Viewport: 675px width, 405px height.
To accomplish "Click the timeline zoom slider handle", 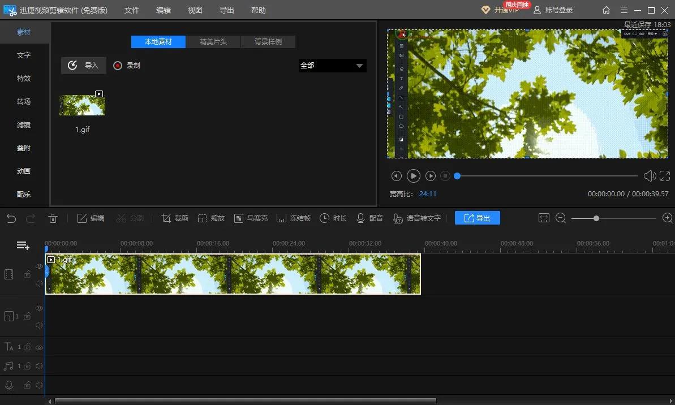I will tap(596, 218).
